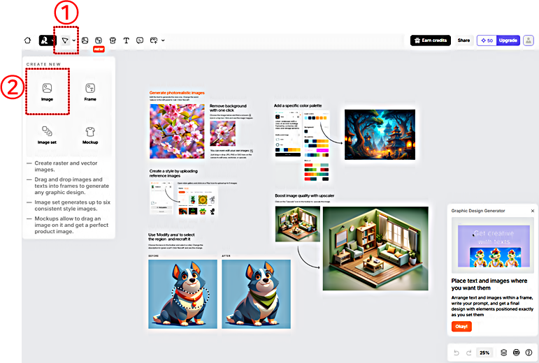
Task: Click the community face icon beside help
Action: pyautogui.click(x=517, y=353)
